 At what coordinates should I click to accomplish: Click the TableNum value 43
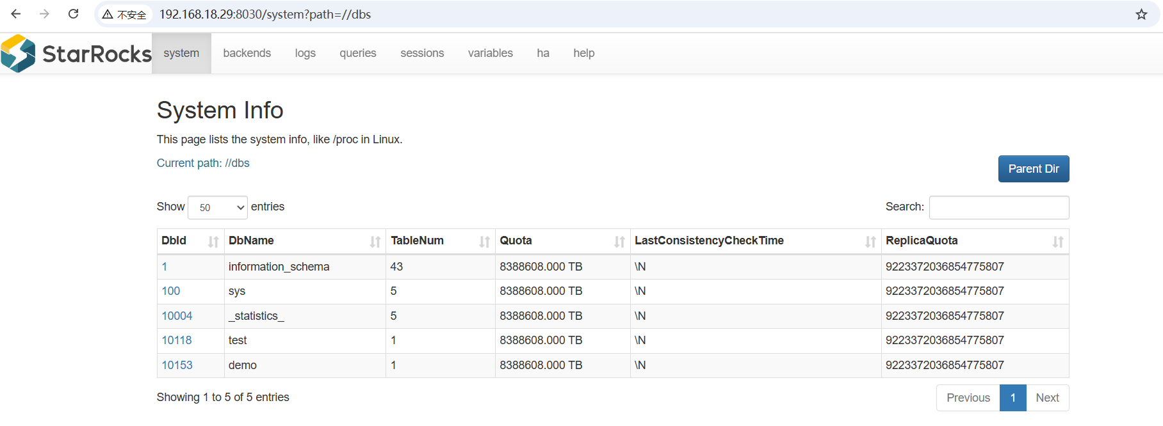click(396, 267)
